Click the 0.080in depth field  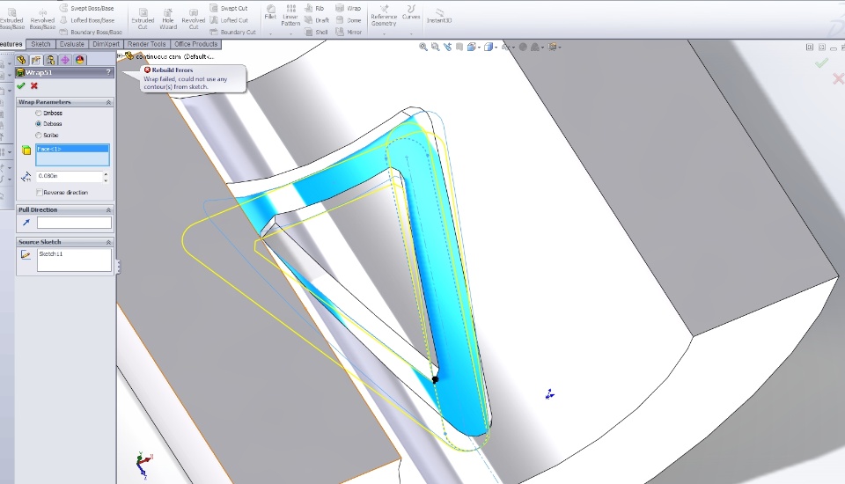point(69,176)
